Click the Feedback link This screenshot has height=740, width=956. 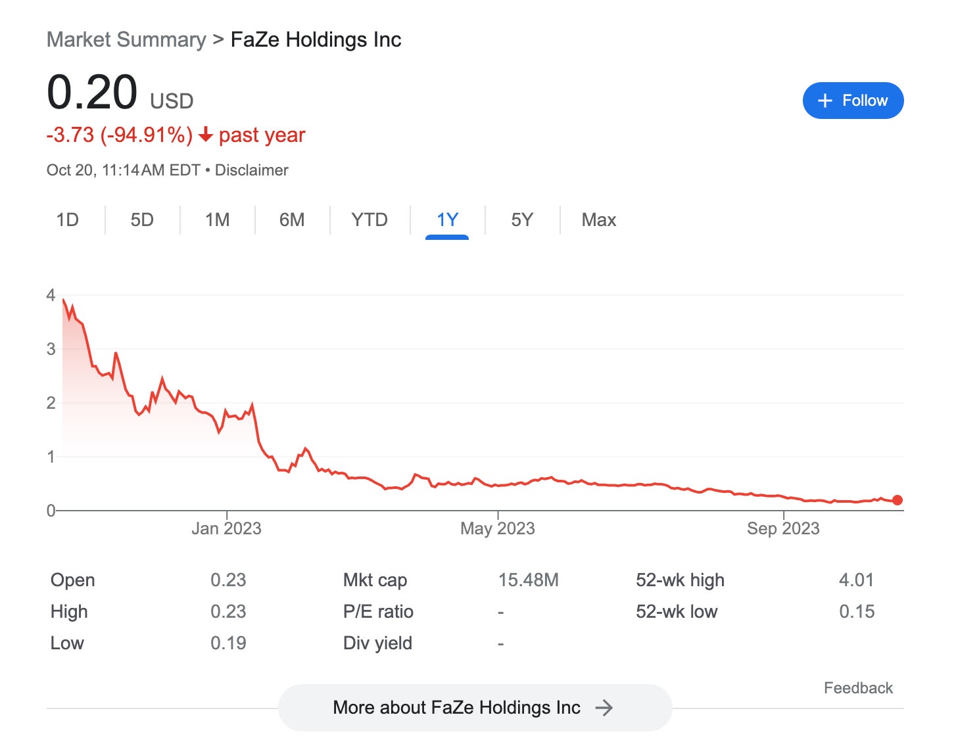(x=858, y=688)
